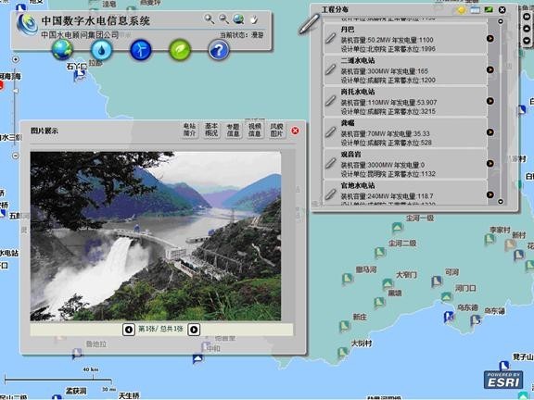Expand details arrow for 官地水电站
This screenshot has height=400, width=534.
pos(490,194)
